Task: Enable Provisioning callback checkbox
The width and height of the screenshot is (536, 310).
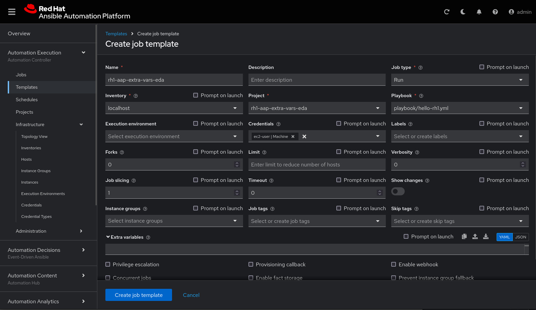Action: coord(251,264)
